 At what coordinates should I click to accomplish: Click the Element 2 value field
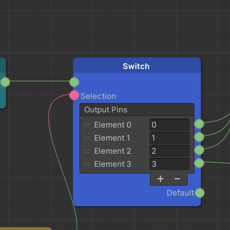tap(169, 151)
